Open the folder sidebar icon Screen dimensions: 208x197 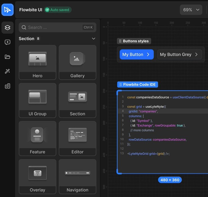[7, 57]
